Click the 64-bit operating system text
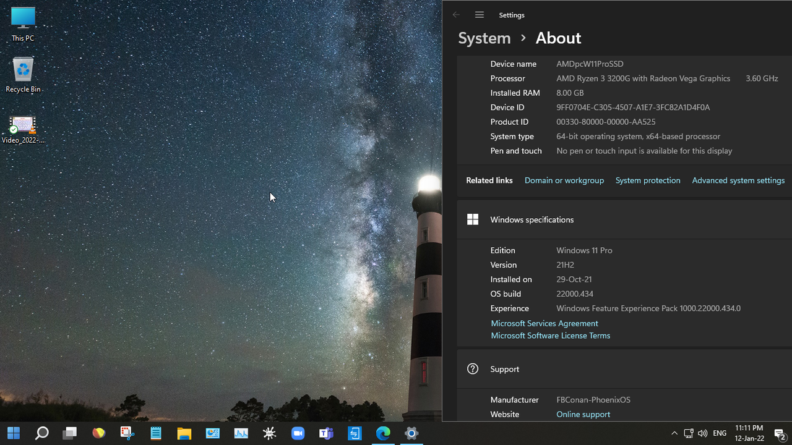Image resolution: width=792 pixels, height=445 pixels. (639, 137)
